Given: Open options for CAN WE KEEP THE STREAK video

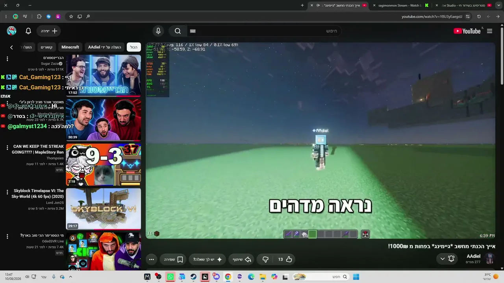Looking at the screenshot, I should tap(7, 148).
